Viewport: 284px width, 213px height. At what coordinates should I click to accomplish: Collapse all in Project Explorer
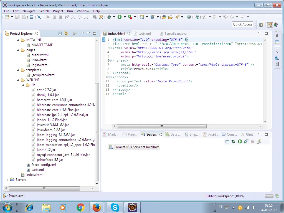click(x=60, y=33)
